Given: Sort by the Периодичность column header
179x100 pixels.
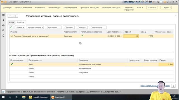Looking at the screenshot, I should click(x=53, y=60).
